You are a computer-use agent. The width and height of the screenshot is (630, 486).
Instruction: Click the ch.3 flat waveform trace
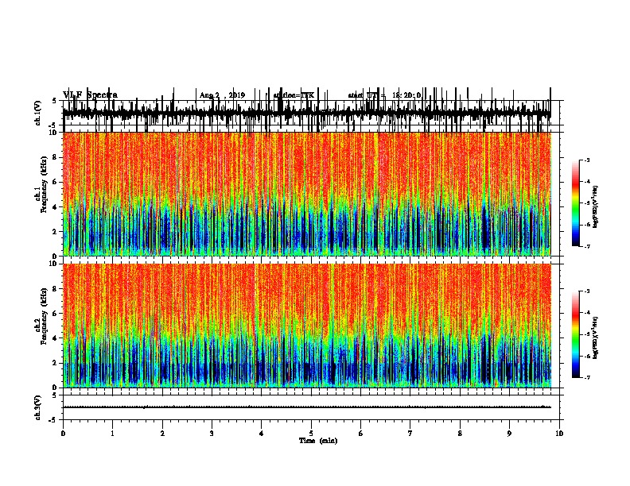[307, 407]
